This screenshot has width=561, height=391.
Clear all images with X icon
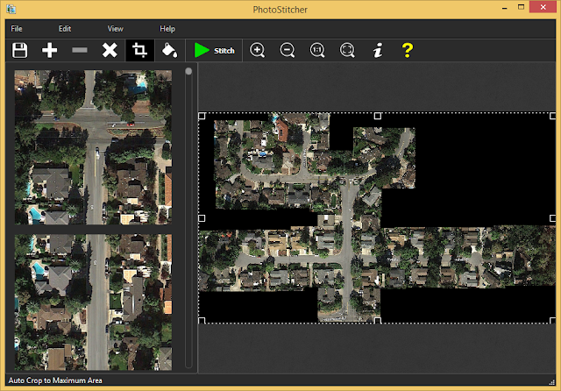click(110, 51)
